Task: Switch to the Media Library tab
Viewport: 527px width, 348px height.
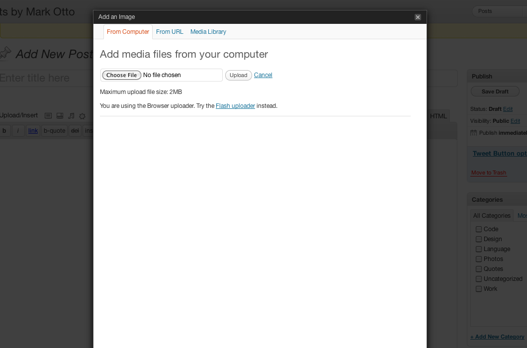Action: [208, 32]
